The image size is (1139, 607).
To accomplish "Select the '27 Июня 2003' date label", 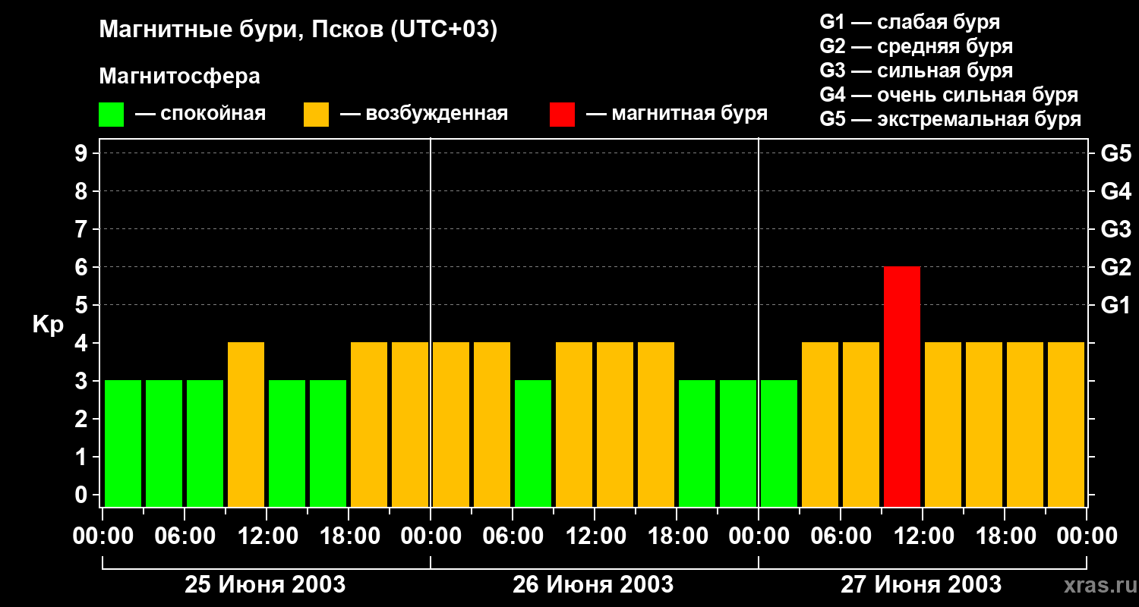I will pos(920,585).
